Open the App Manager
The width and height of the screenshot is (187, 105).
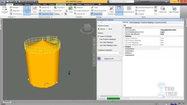tap(174, 10)
